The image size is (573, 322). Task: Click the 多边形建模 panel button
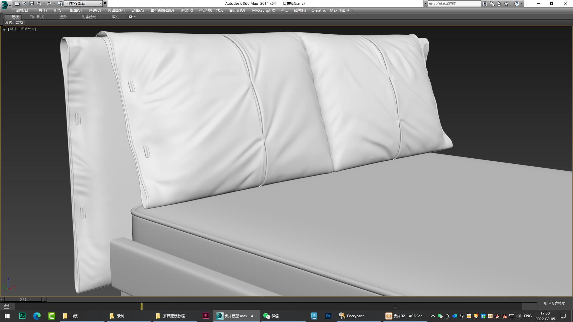click(x=14, y=23)
